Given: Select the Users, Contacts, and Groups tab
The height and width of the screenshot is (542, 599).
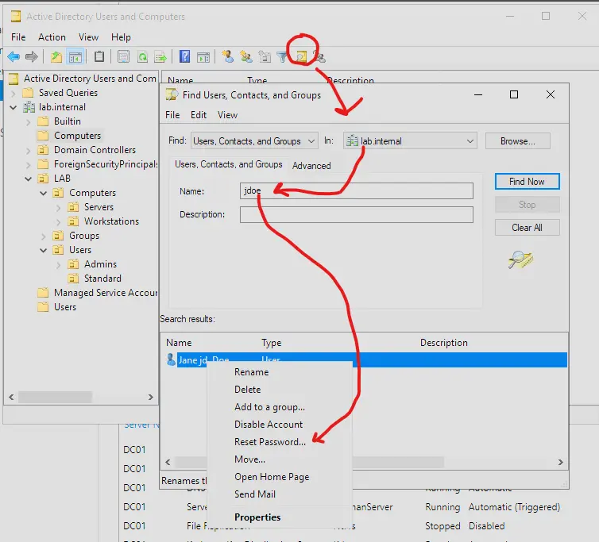Looking at the screenshot, I should click(x=229, y=164).
